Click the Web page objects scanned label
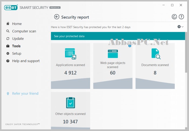Viewport: 189px width, 131px height. click(113, 65)
